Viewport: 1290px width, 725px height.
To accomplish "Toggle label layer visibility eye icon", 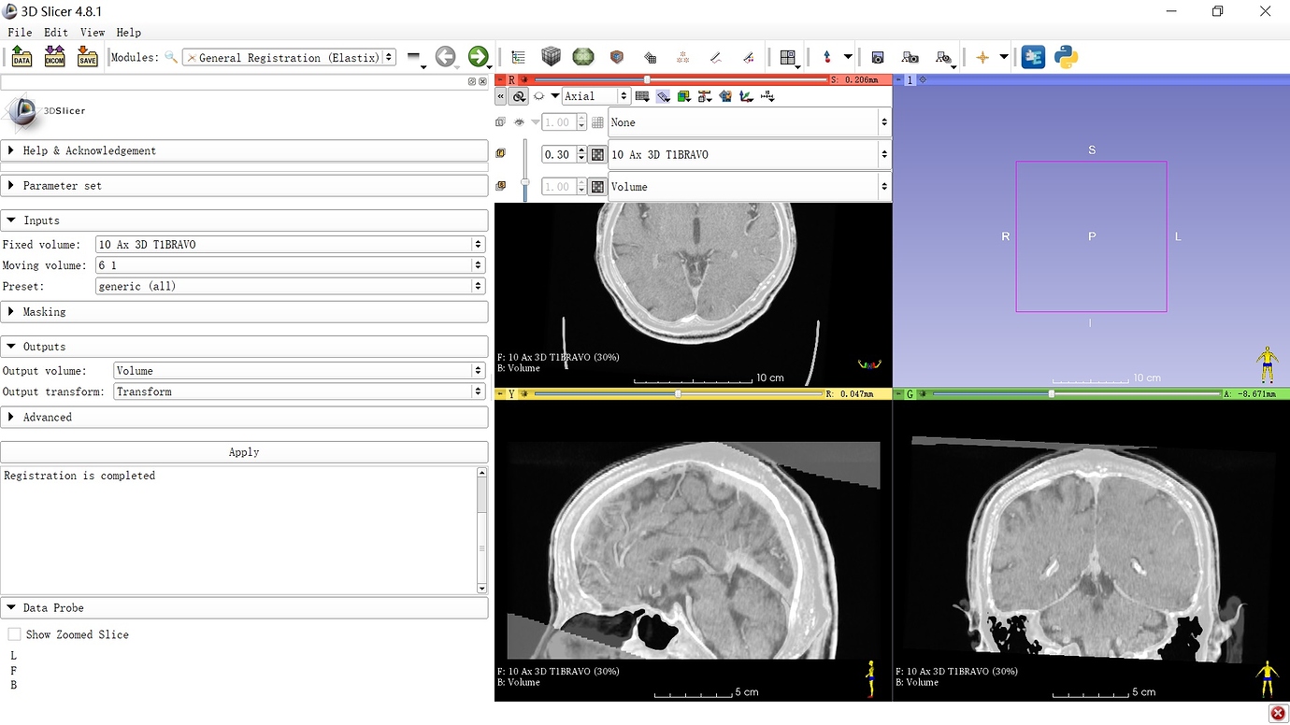I will 519,122.
